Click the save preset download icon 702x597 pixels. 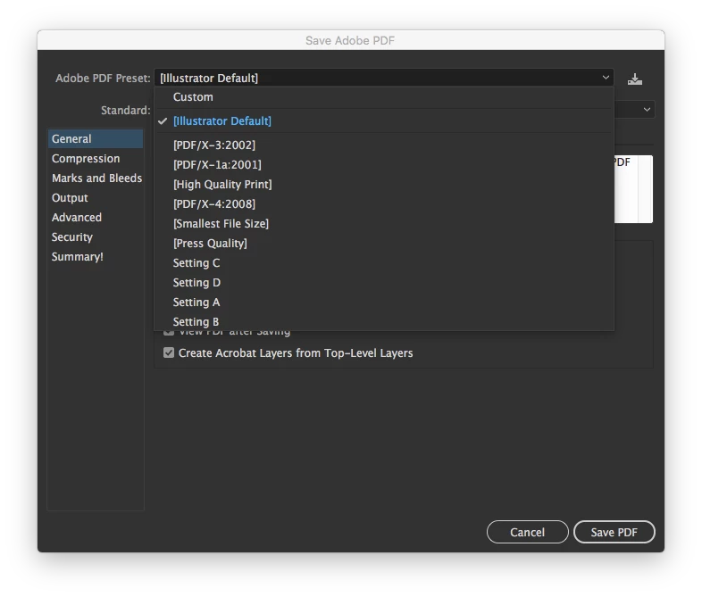pyautogui.click(x=634, y=79)
